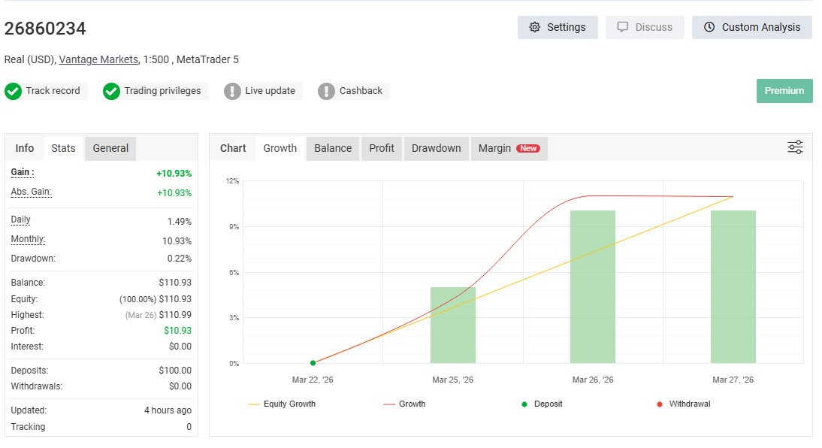Click the Trading privileges green checkmark icon

point(111,91)
